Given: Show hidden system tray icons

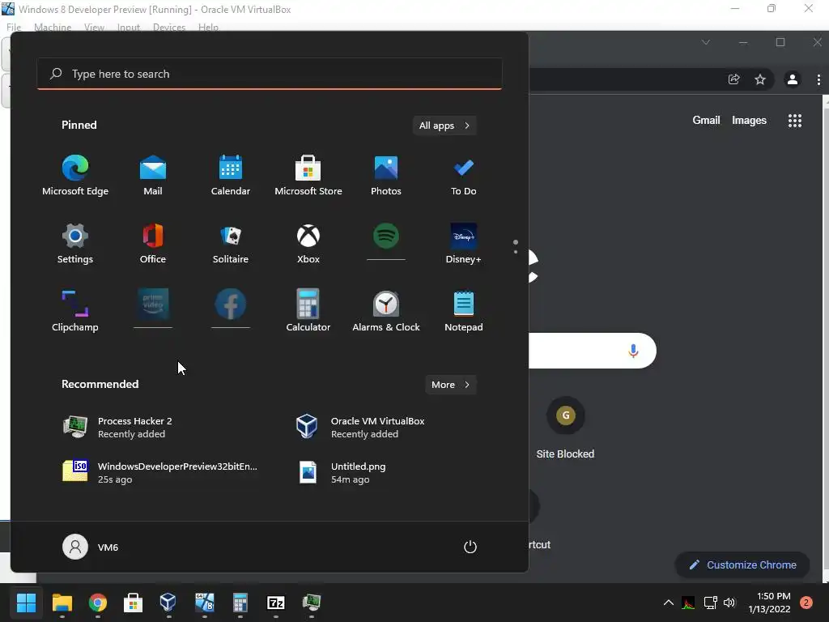Looking at the screenshot, I should 668,603.
